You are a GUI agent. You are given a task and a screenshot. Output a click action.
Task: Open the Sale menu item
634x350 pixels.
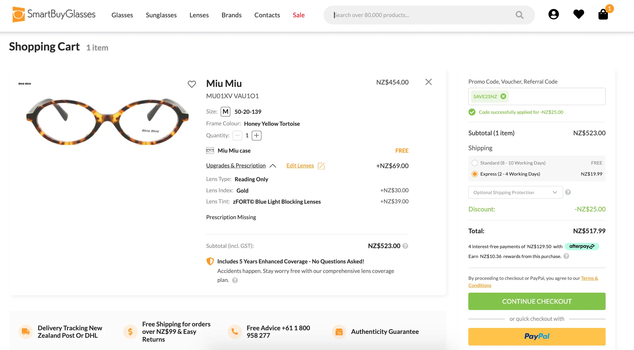tap(298, 15)
